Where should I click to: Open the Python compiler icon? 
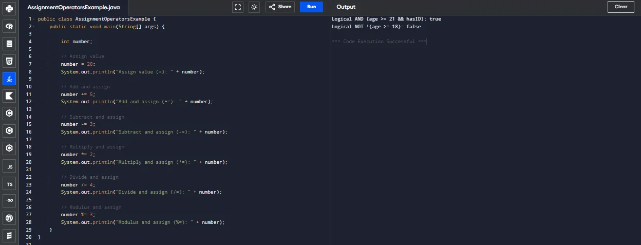pyautogui.click(x=9, y=9)
